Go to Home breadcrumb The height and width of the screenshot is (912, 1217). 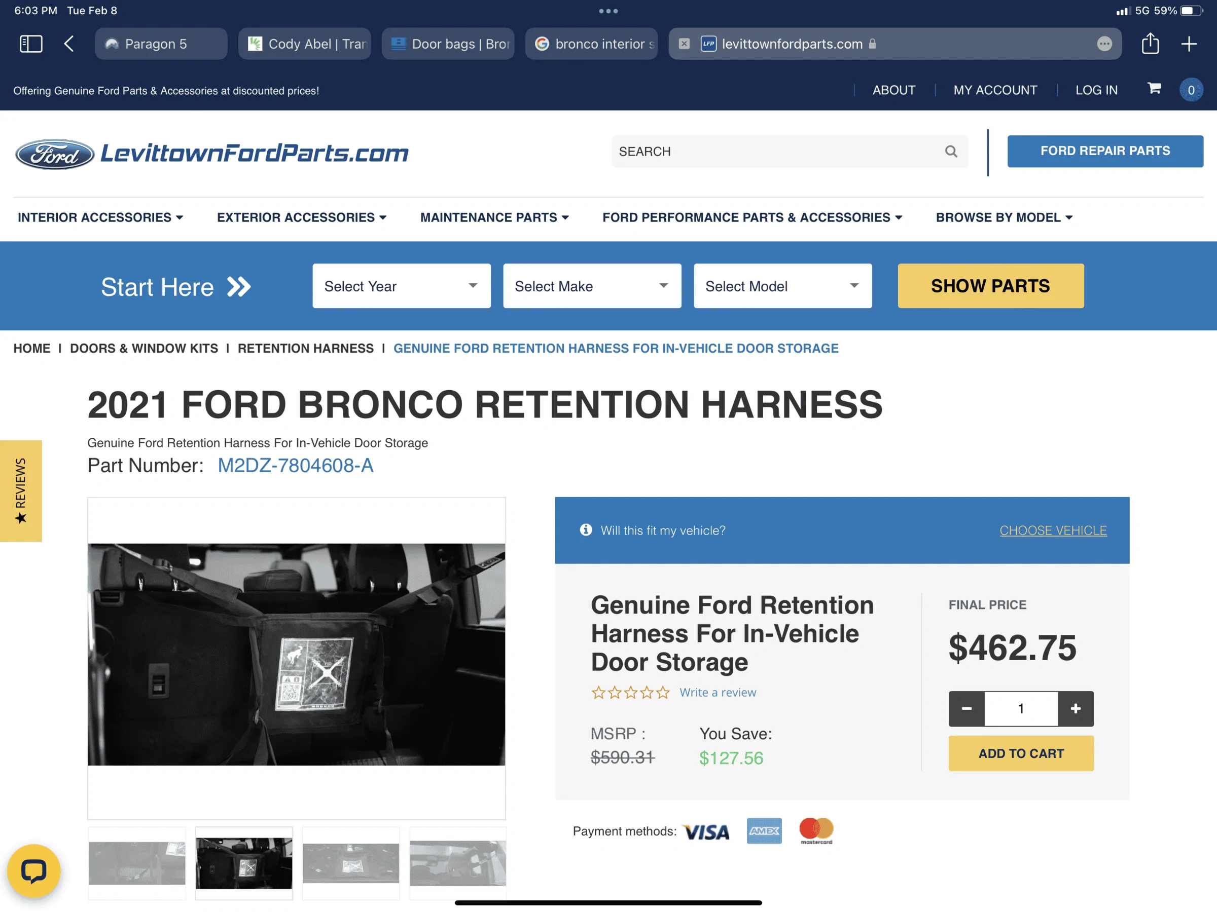32,349
